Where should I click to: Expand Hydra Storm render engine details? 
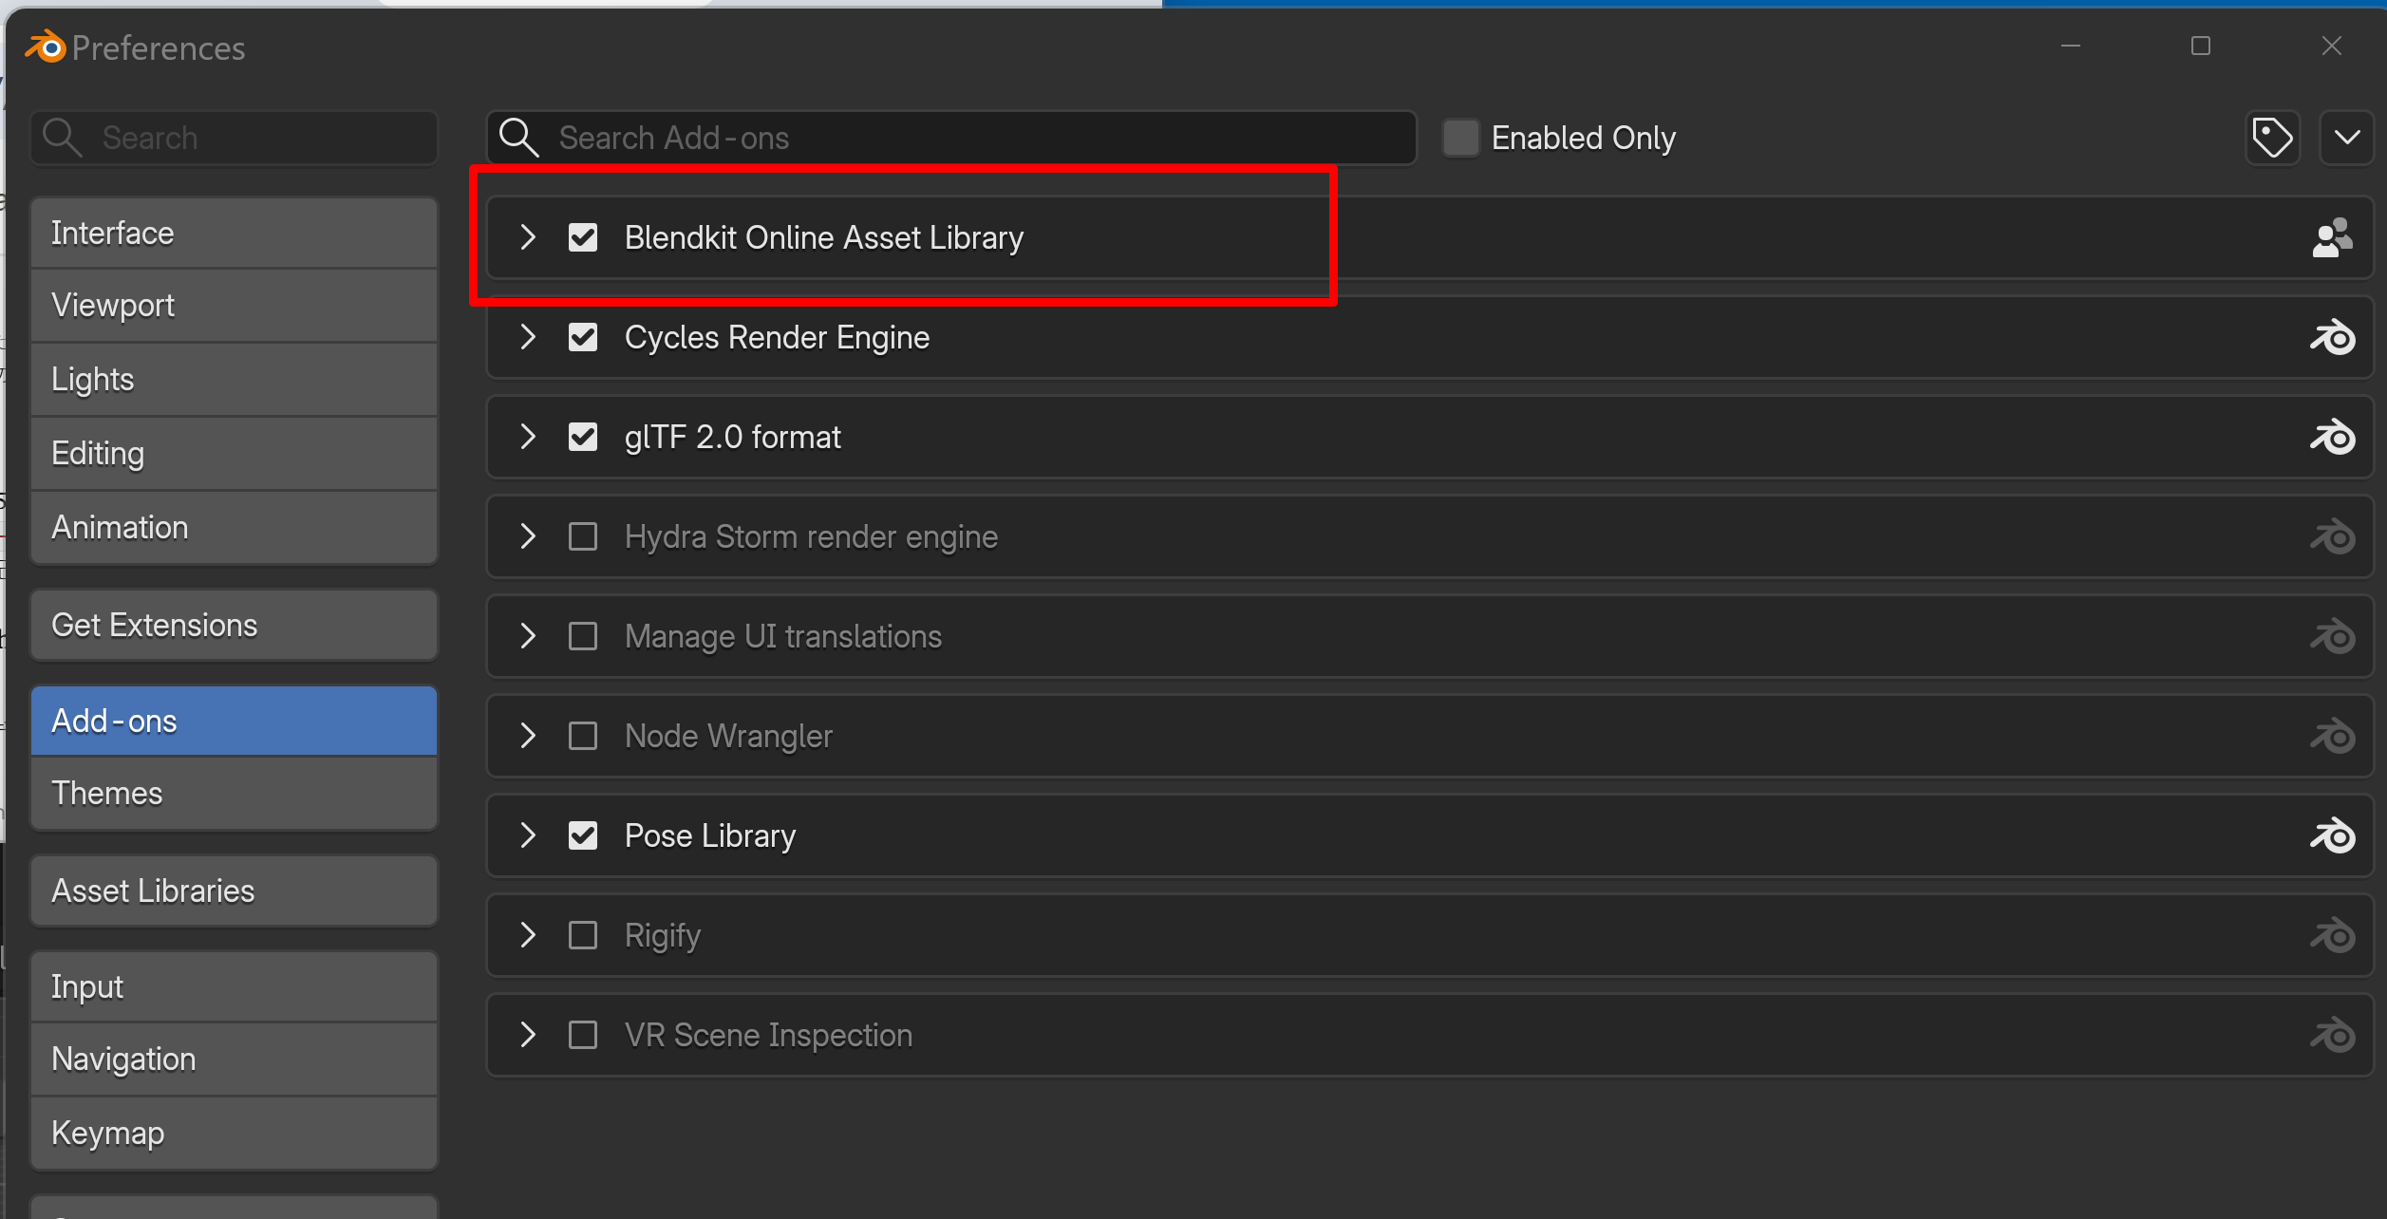pyautogui.click(x=528, y=536)
